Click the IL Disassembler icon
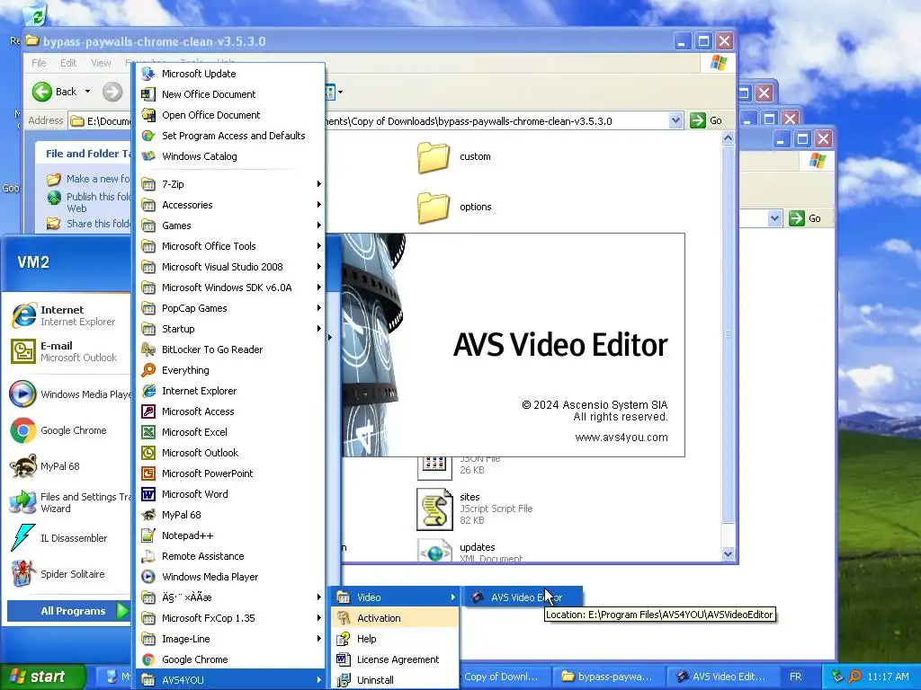The width and height of the screenshot is (921, 690). point(23,537)
